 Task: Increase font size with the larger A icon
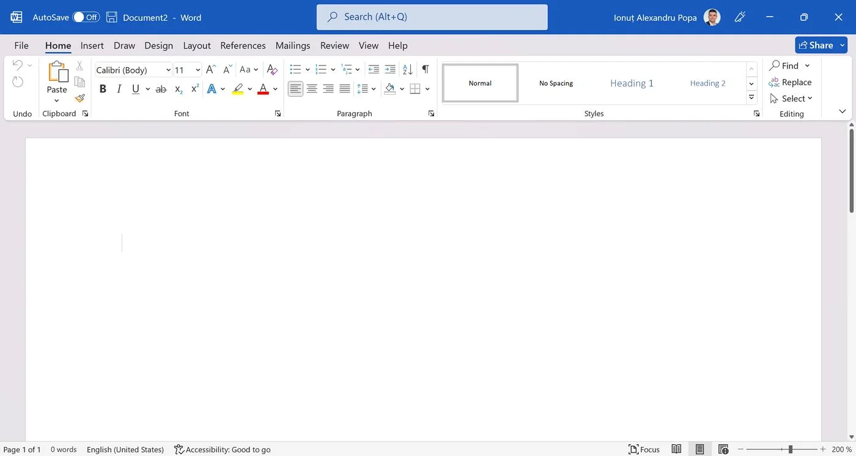coord(210,70)
